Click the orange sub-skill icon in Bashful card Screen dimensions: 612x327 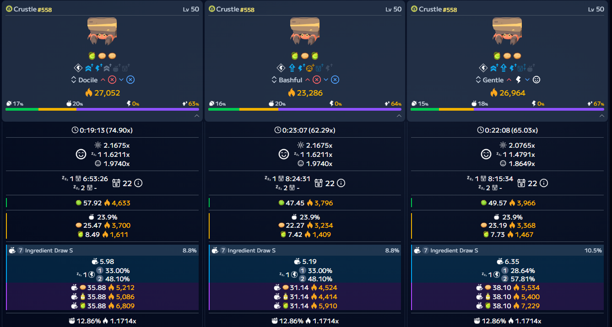coord(310,68)
